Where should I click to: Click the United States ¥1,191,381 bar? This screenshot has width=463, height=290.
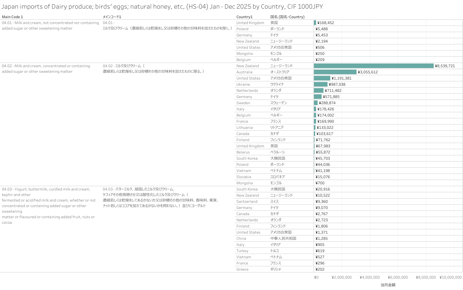point(322,78)
